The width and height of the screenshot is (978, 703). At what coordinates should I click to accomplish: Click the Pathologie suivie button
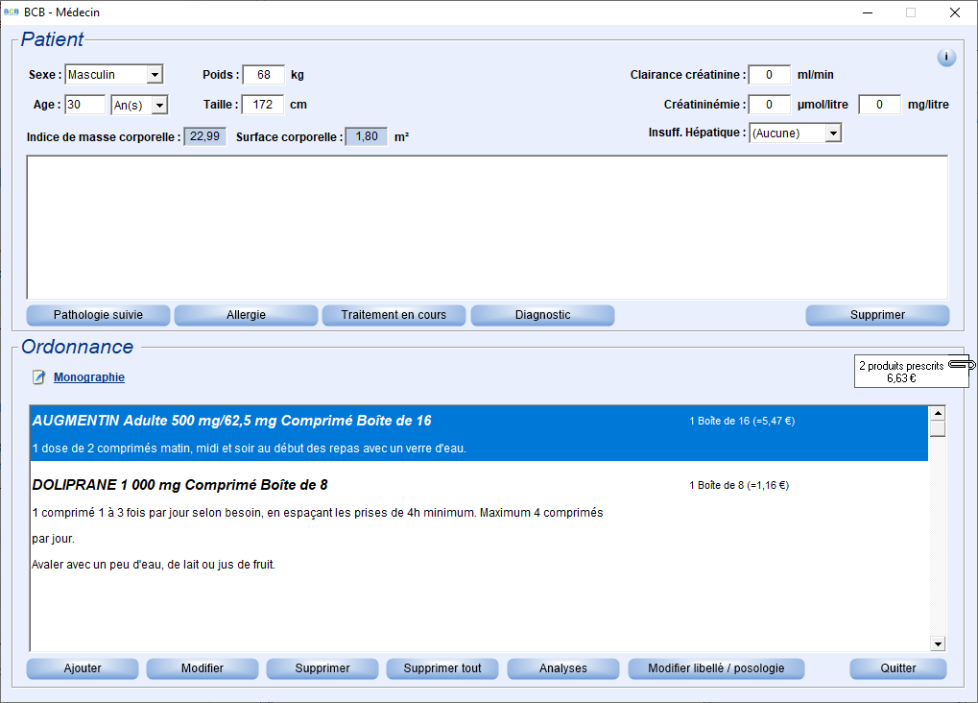pos(98,315)
